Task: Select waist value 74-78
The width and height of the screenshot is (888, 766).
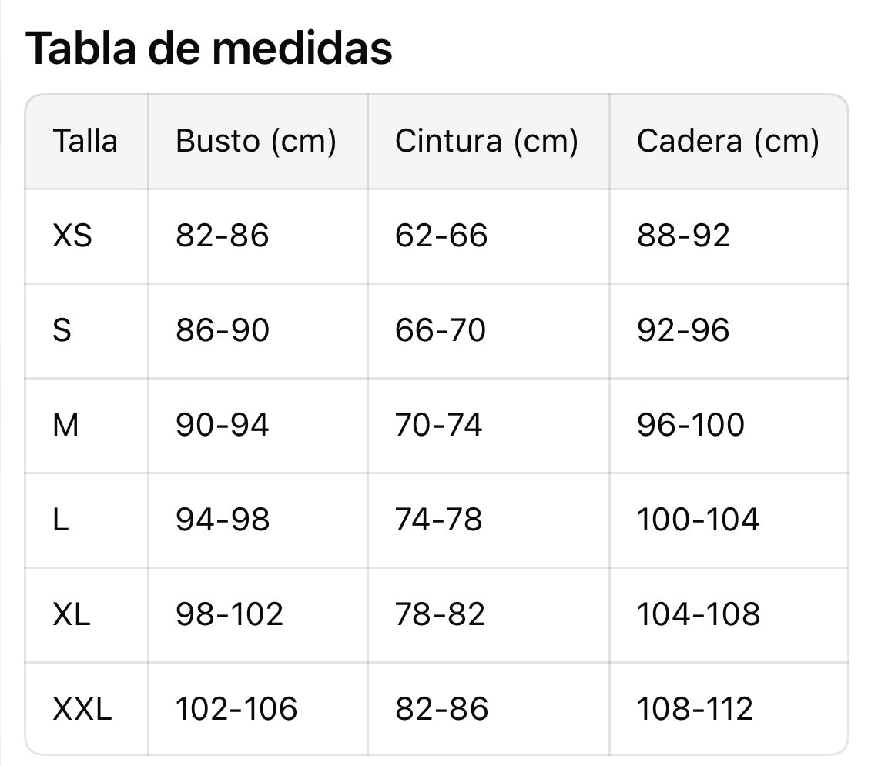Action: [439, 519]
